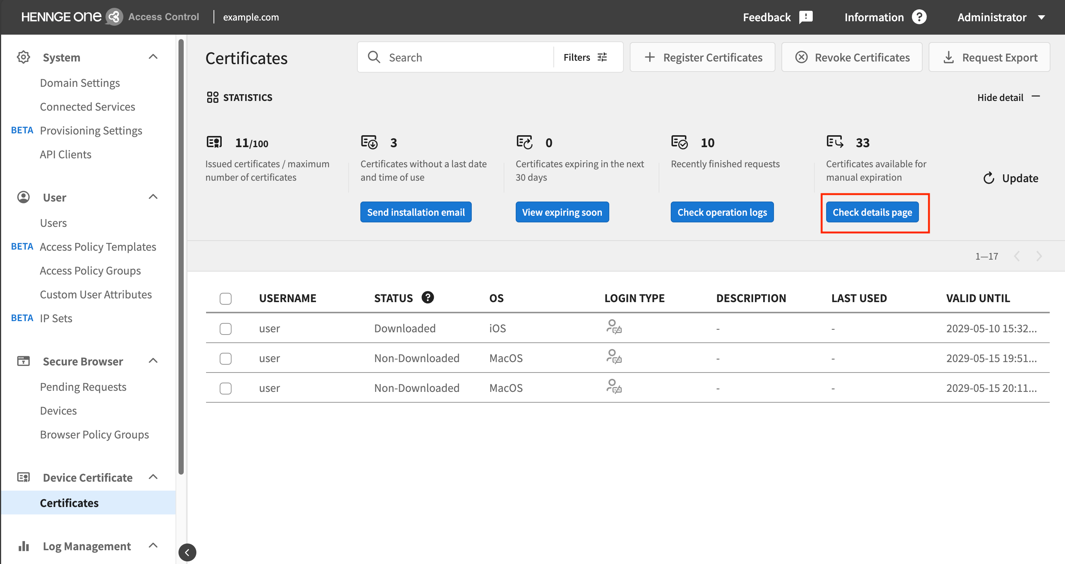
Task: Click the USERNAME column header
Action: (x=288, y=298)
